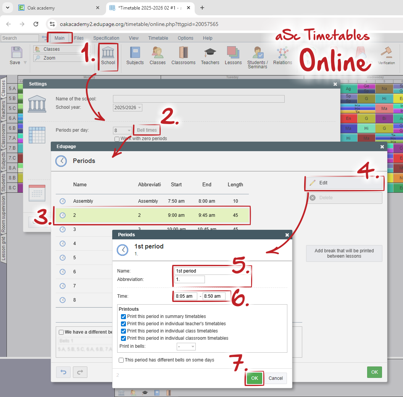Viewport: 403px width, 397px height.
Task: Open the Specification menu
Action: pos(106,38)
